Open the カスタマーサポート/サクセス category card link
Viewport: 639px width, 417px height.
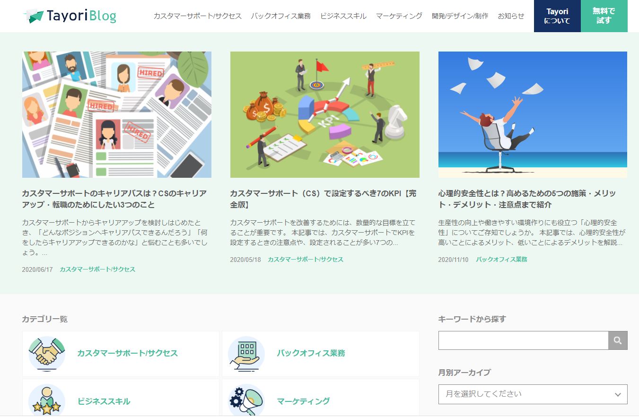[x=128, y=353]
